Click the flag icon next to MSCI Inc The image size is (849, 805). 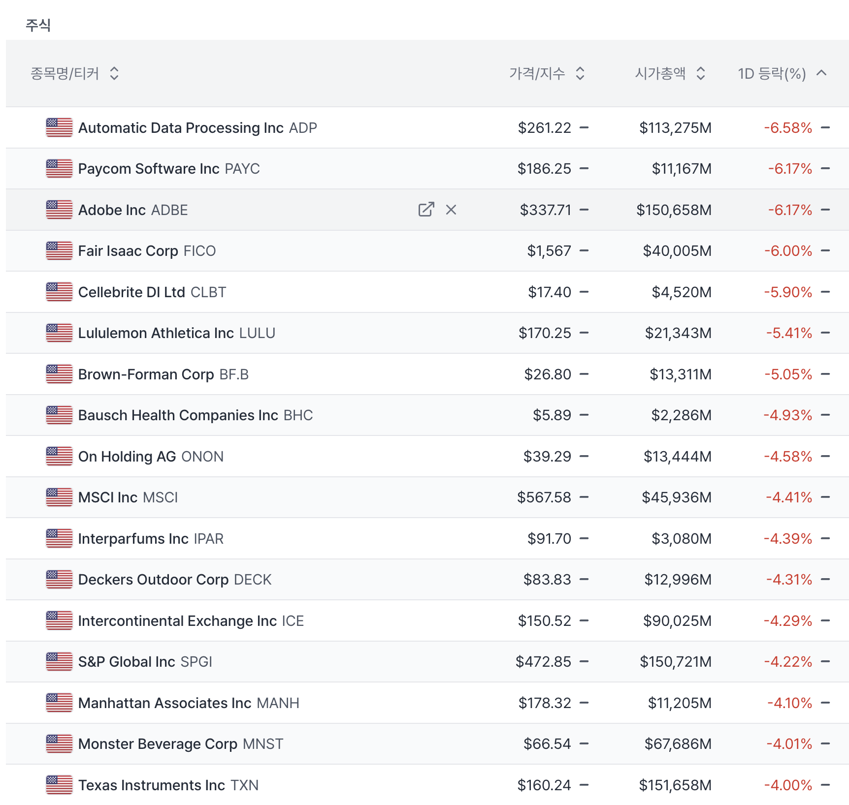(59, 497)
